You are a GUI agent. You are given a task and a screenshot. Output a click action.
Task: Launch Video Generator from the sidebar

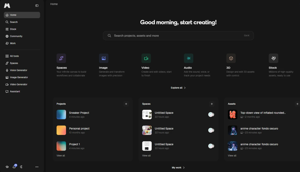point(22,84)
